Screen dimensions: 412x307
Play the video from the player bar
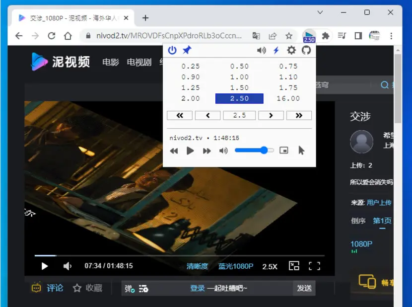pos(45,266)
